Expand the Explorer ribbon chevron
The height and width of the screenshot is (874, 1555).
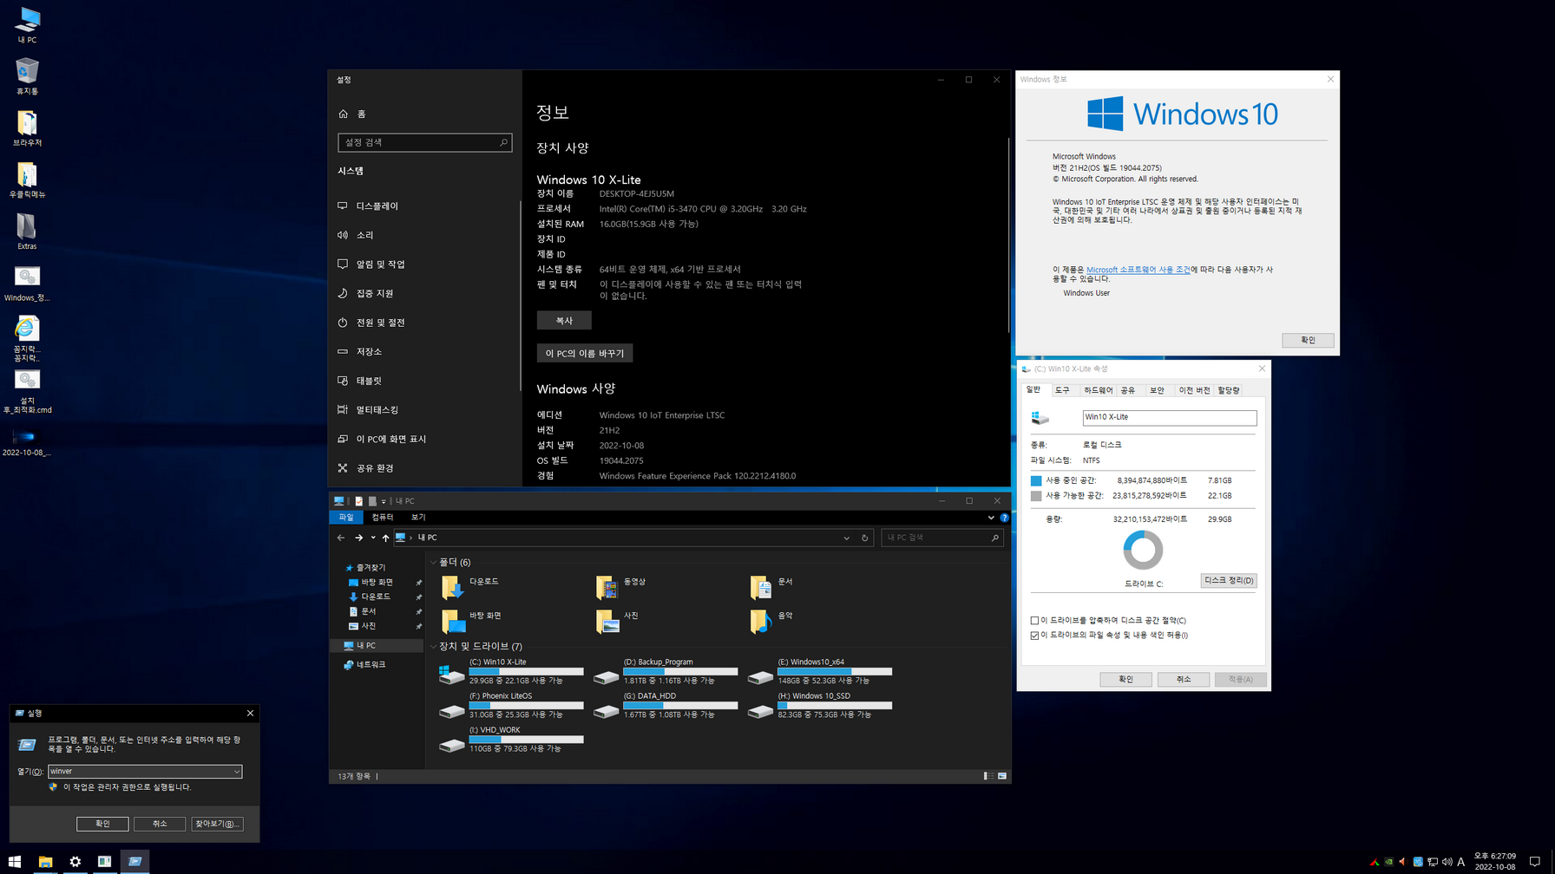click(991, 518)
